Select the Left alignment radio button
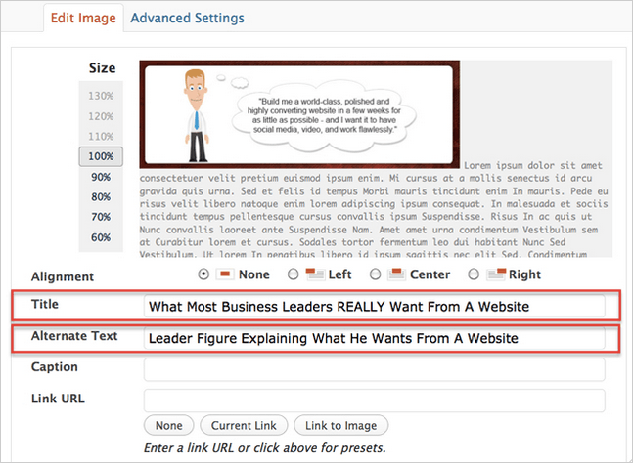 (x=294, y=274)
